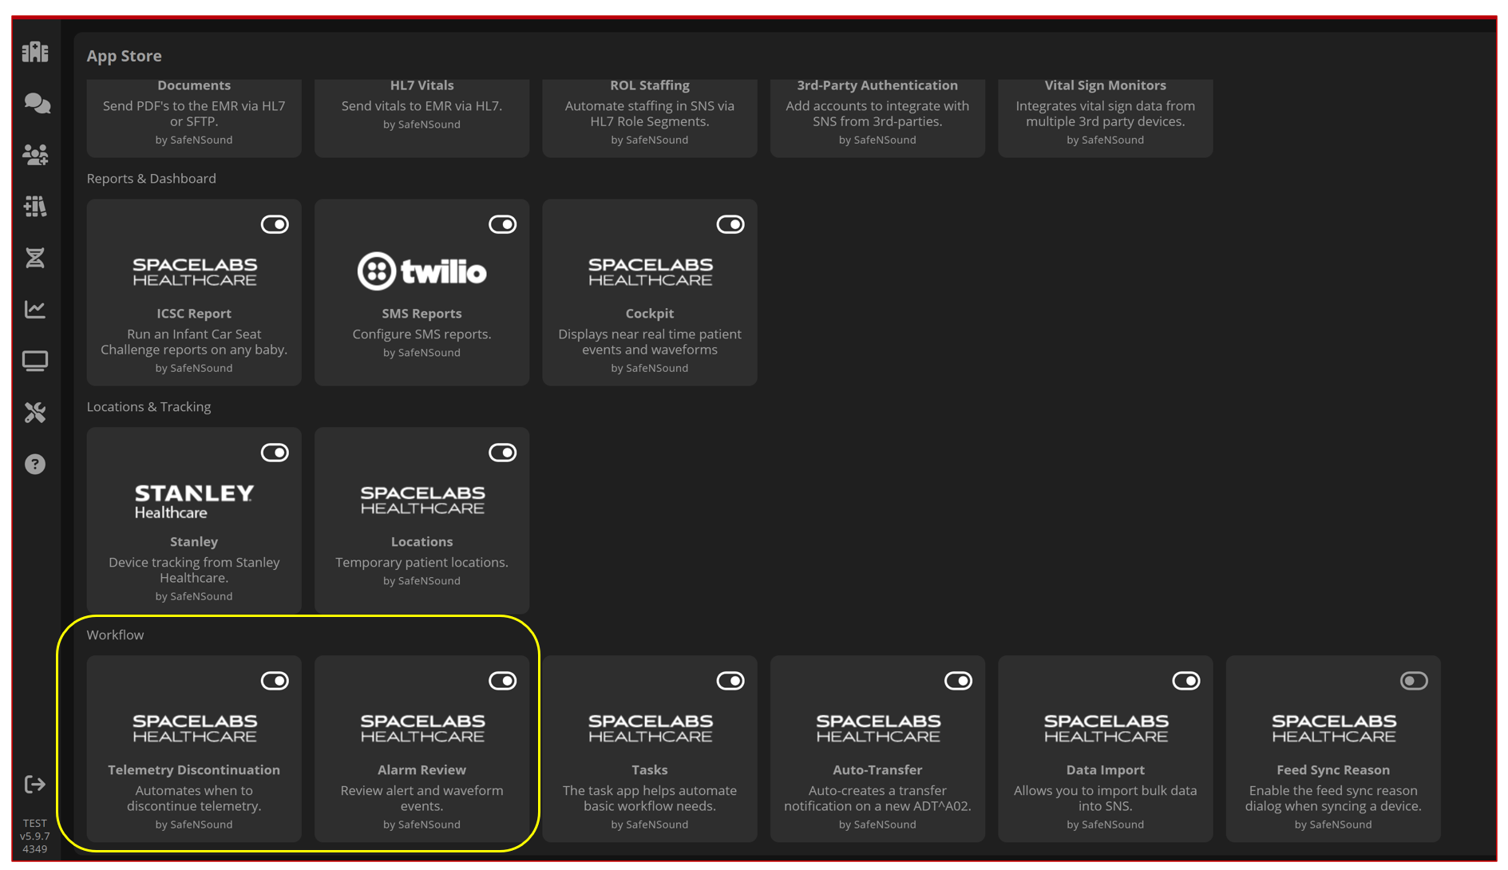The image size is (1508, 870).
Task: Click the Workflow section heading
Action: click(x=116, y=635)
